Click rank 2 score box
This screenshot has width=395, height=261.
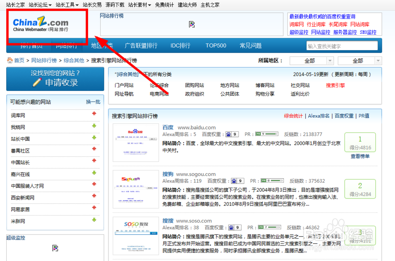(360, 189)
